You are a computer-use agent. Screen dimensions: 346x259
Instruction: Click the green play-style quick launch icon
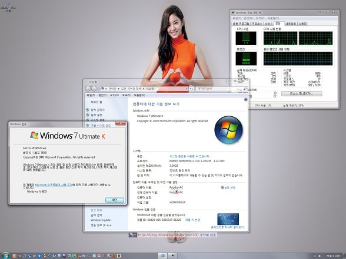click(74, 256)
